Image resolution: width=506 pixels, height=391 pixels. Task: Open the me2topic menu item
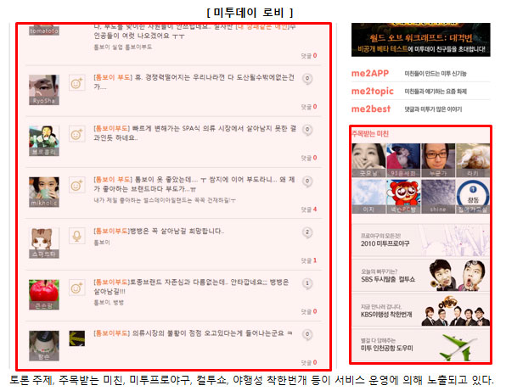(x=373, y=92)
